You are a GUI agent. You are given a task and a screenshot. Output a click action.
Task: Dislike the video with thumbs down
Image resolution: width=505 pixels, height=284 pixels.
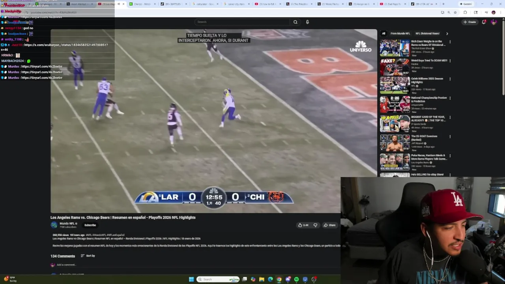tap(315, 225)
